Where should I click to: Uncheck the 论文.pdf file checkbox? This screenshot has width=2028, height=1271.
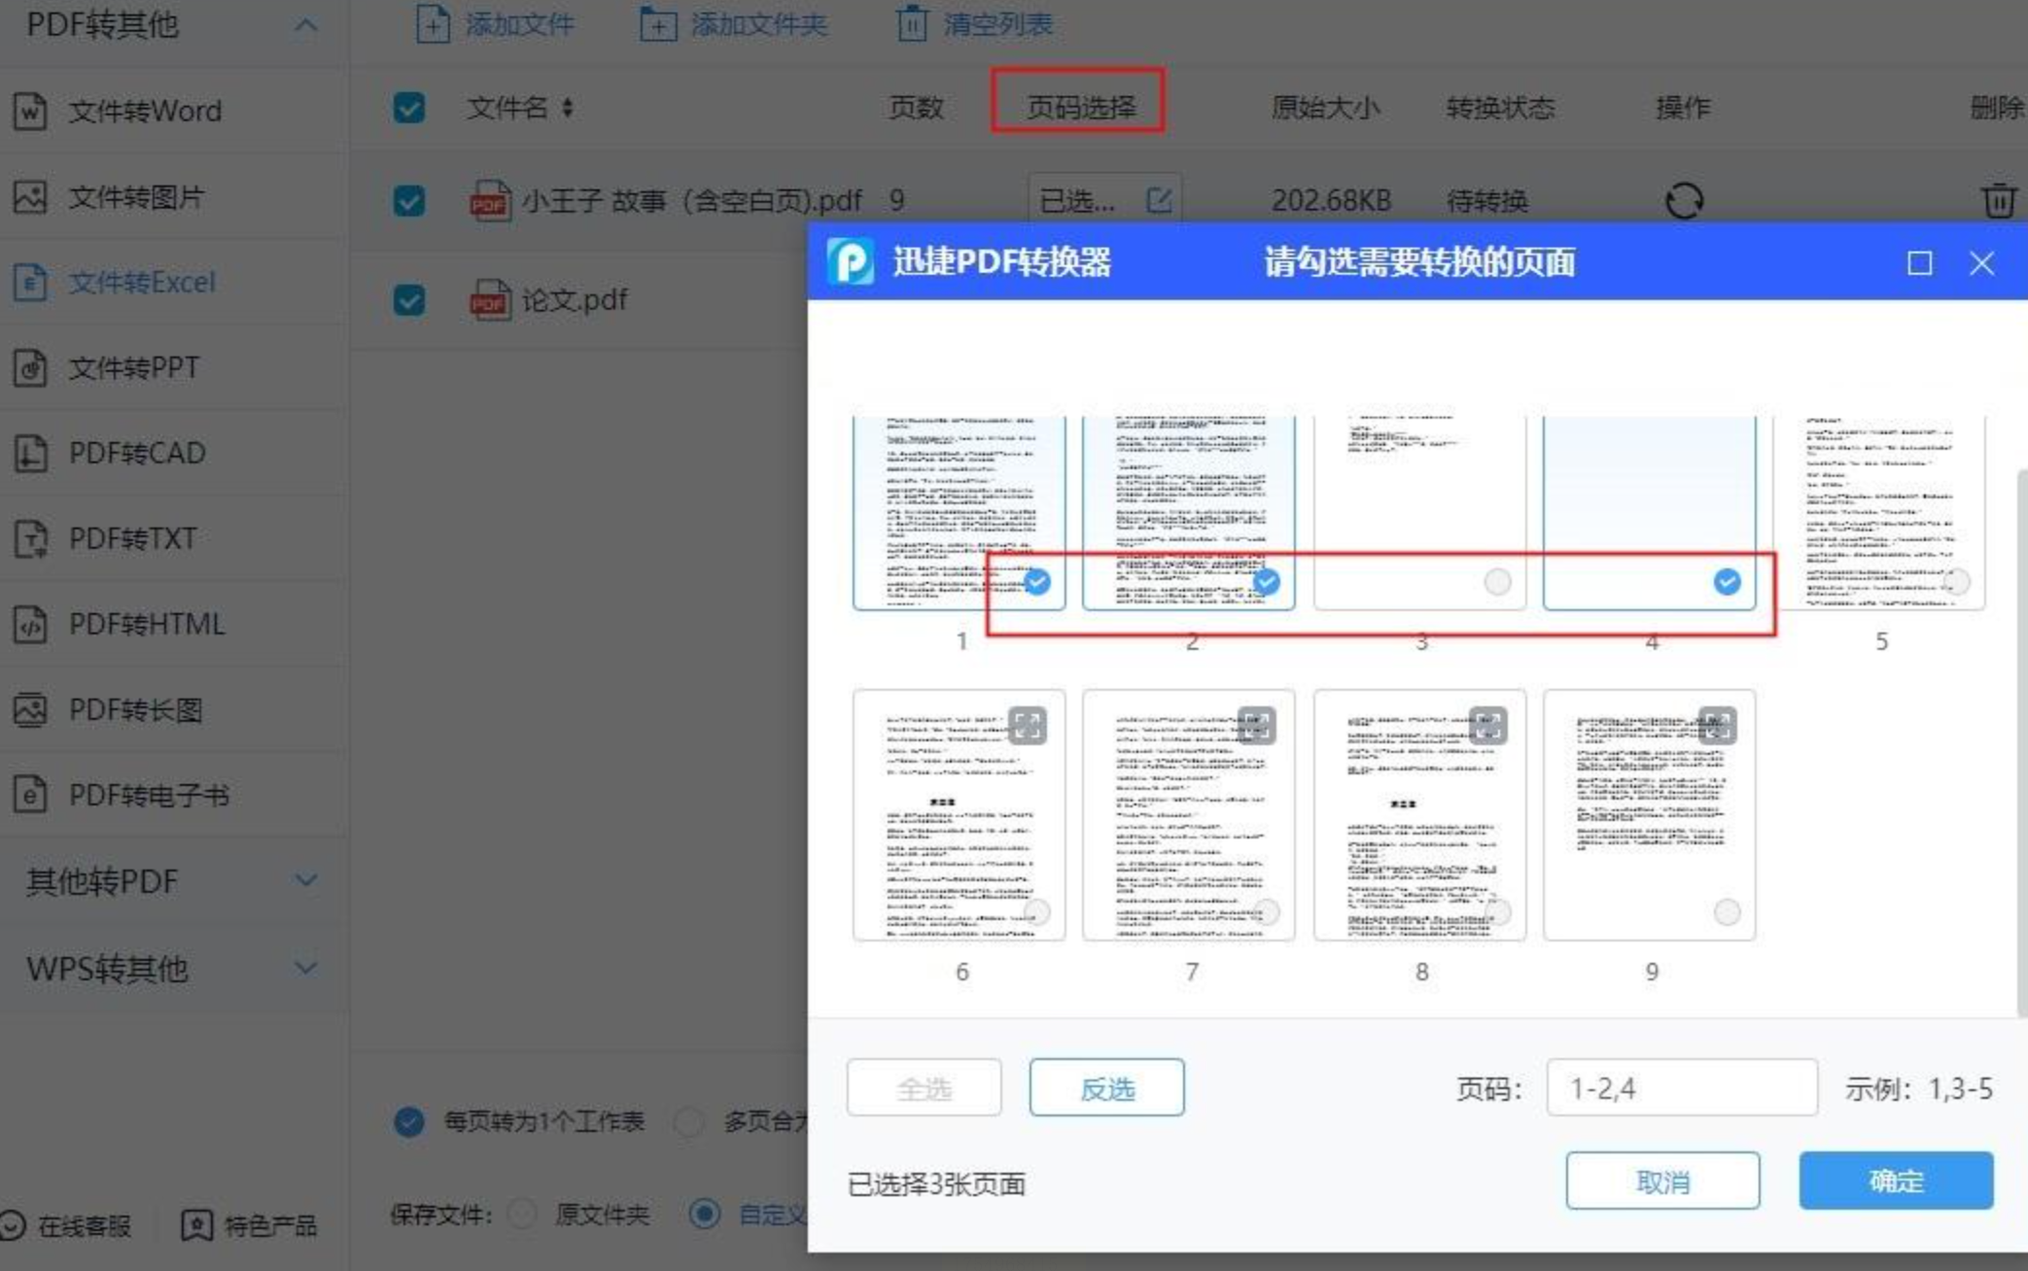point(408,299)
